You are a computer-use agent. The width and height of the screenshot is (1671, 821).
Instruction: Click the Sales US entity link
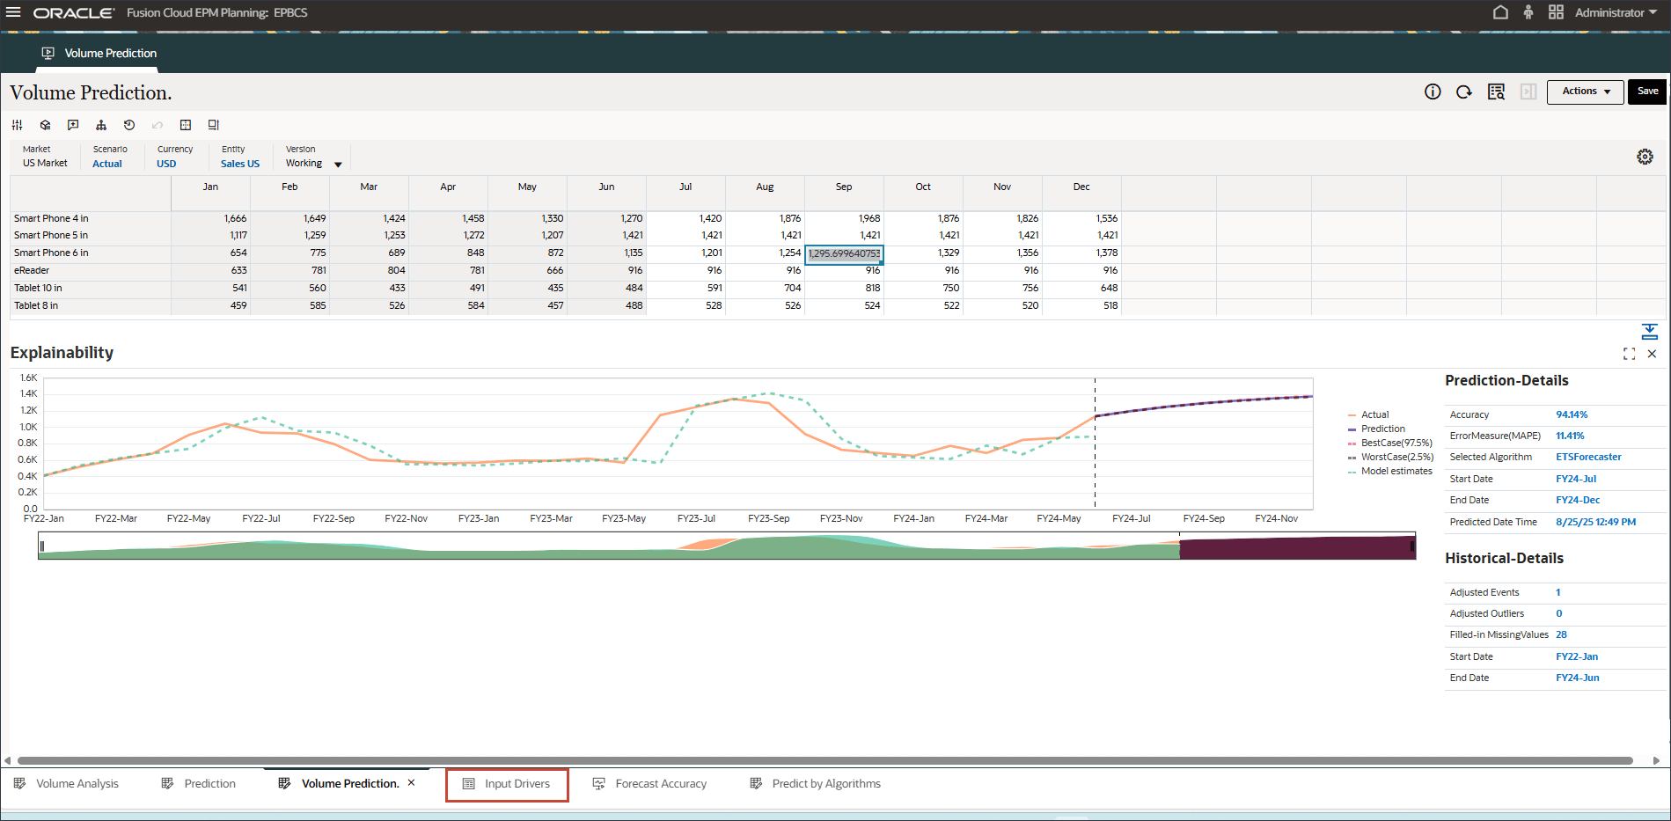point(240,164)
